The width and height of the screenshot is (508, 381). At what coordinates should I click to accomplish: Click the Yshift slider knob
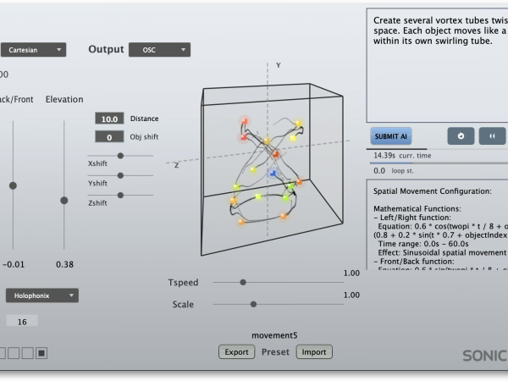(x=121, y=175)
